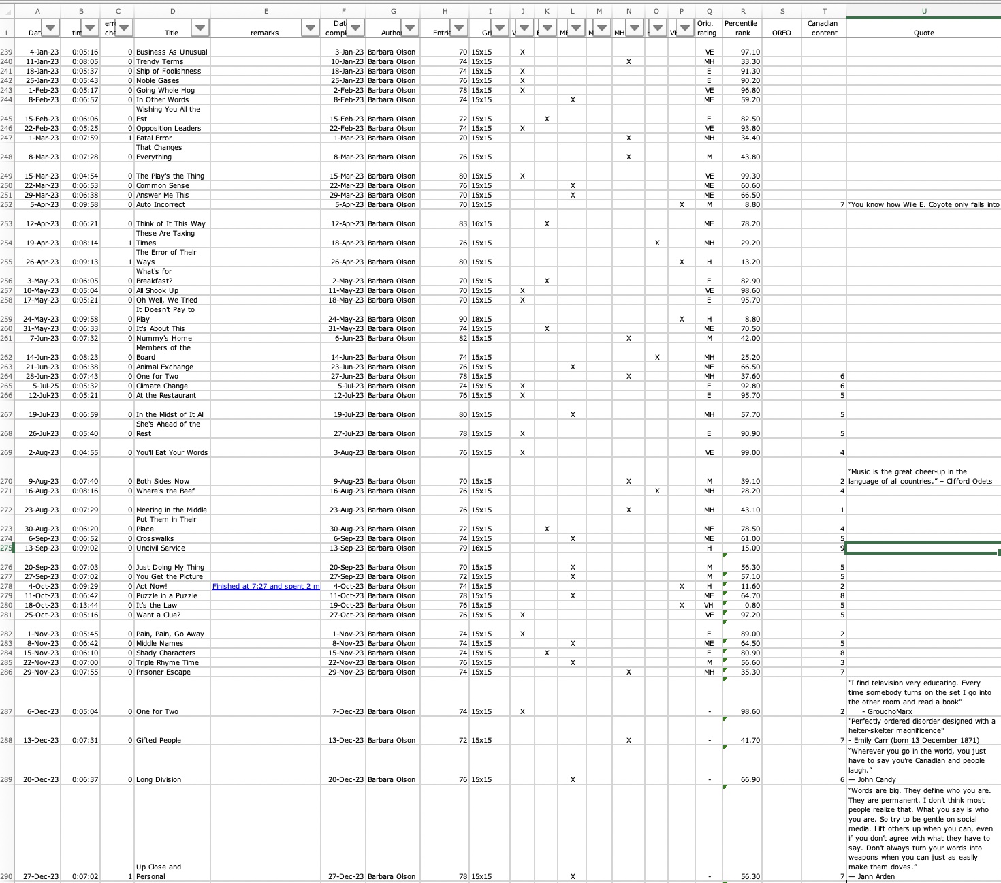Select the title cell 'Act Now!'
The width and height of the screenshot is (1001, 883).
(172, 586)
